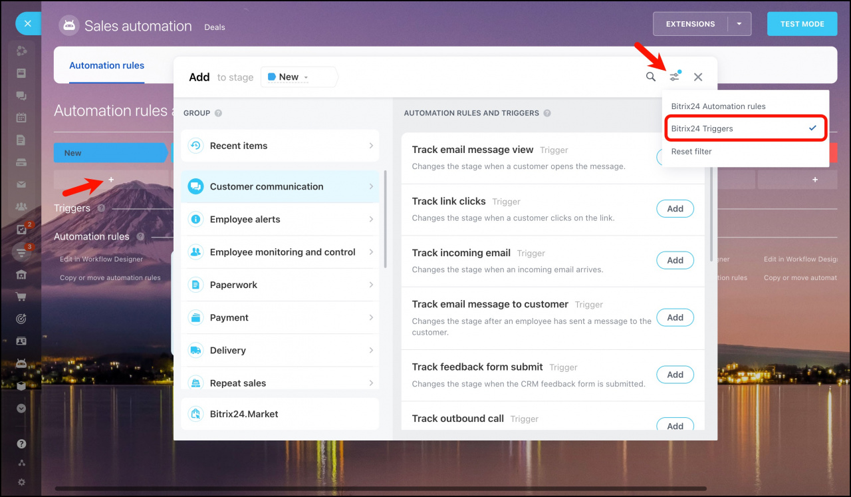Click the Customer communication chat icon
Viewport: 851px width, 497px height.
pos(195,187)
